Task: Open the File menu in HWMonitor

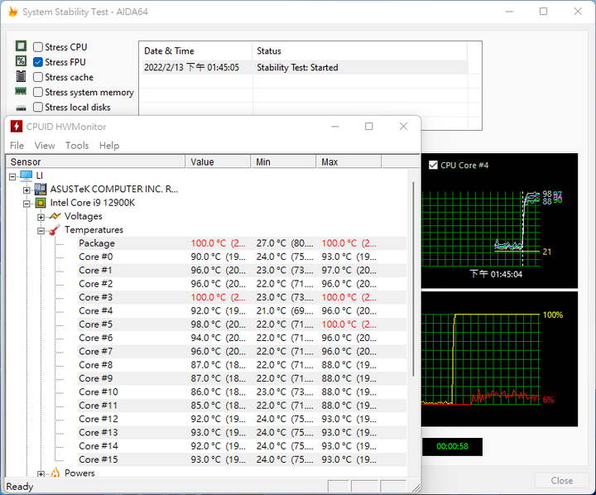Action: coord(17,145)
